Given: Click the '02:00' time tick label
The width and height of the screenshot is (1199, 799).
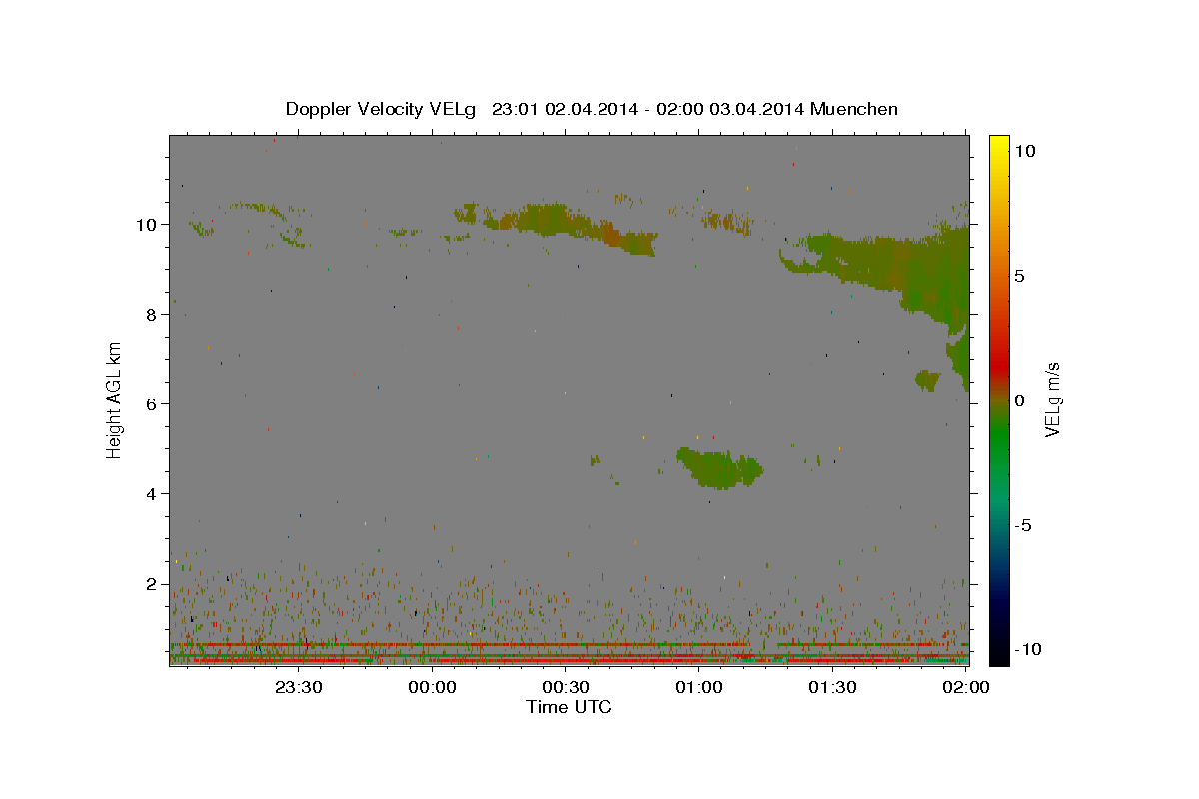Looking at the screenshot, I should coord(965,687).
